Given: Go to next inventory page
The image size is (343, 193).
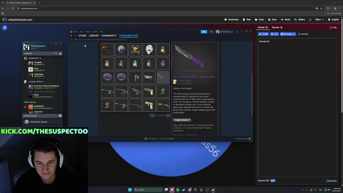Looking at the screenshot, I should pyautogui.click(x=168, y=116).
